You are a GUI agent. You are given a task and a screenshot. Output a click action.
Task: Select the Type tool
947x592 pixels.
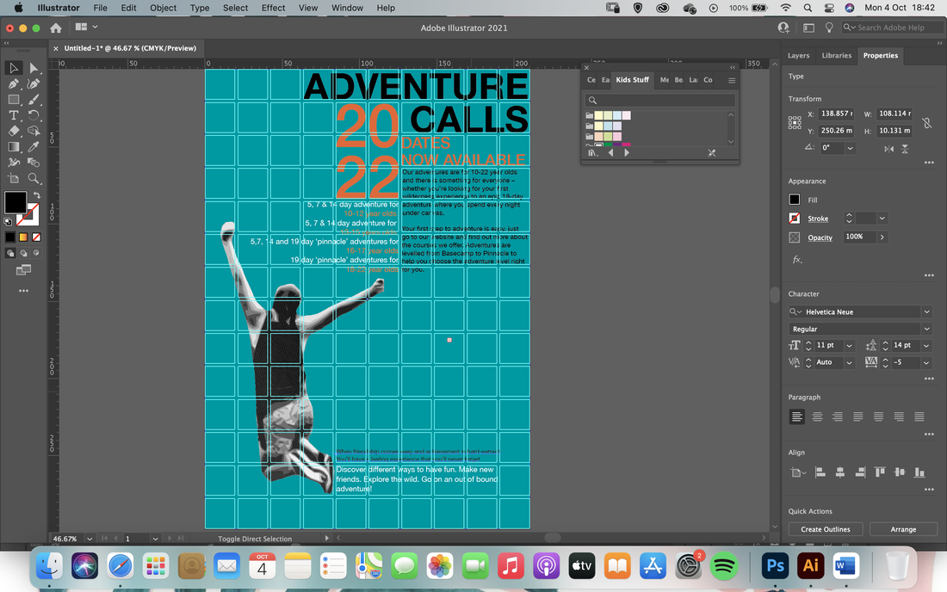[13, 115]
